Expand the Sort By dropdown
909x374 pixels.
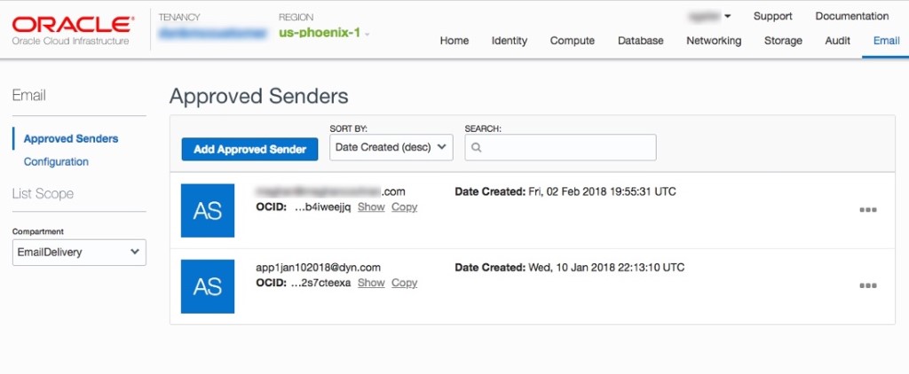391,147
